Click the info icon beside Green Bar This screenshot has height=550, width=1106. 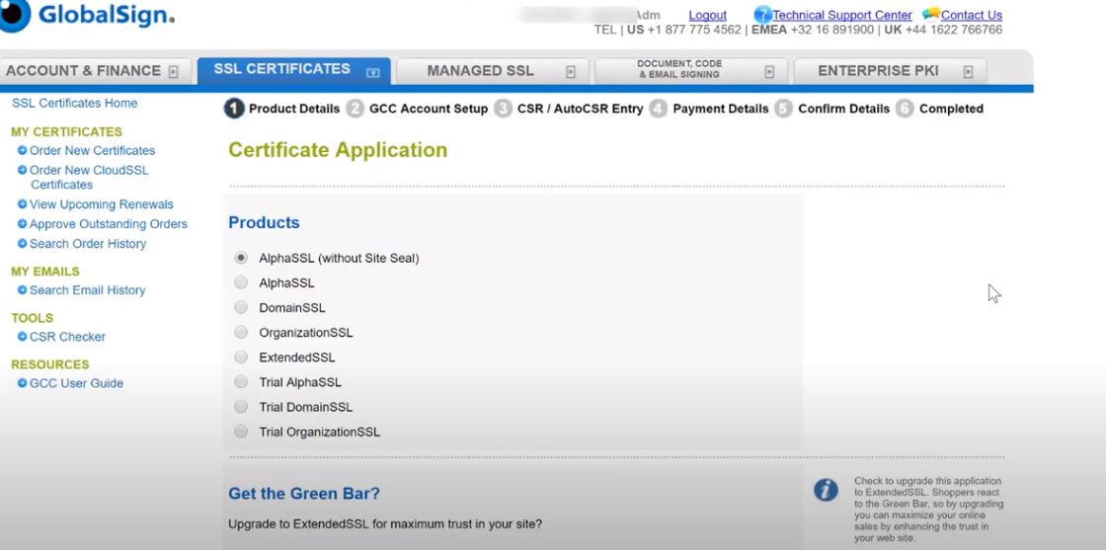point(826,490)
